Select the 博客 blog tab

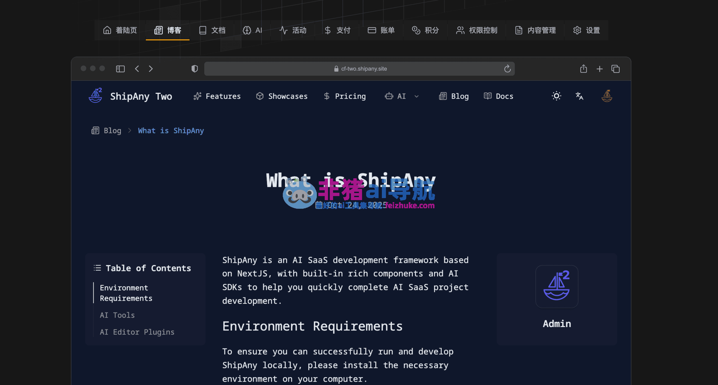(x=167, y=30)
